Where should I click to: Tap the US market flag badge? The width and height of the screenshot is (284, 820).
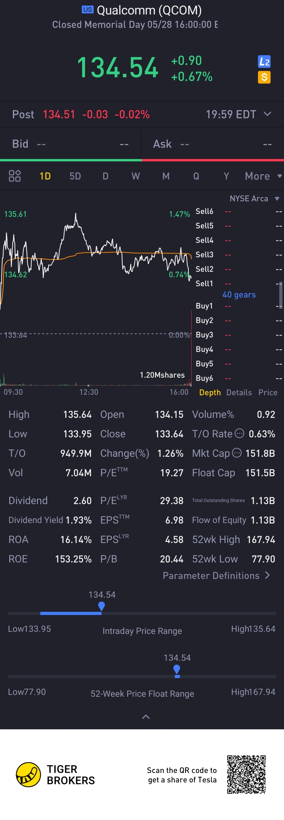(88, 9)
